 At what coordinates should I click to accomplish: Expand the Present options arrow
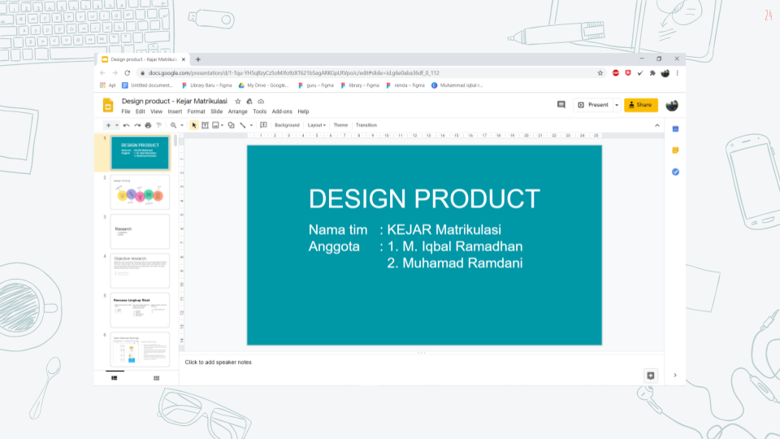617,105
